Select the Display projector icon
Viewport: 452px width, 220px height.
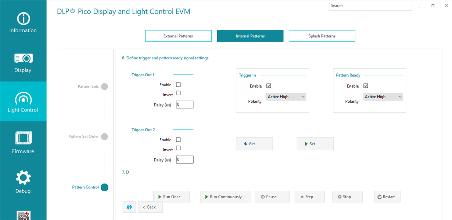[x=23, y=58]
